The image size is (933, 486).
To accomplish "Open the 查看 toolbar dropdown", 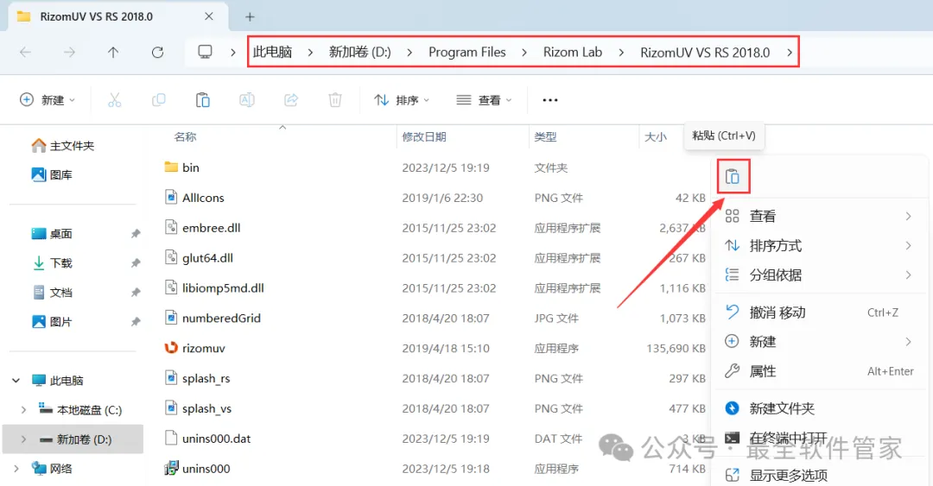I will coord(484,100).
